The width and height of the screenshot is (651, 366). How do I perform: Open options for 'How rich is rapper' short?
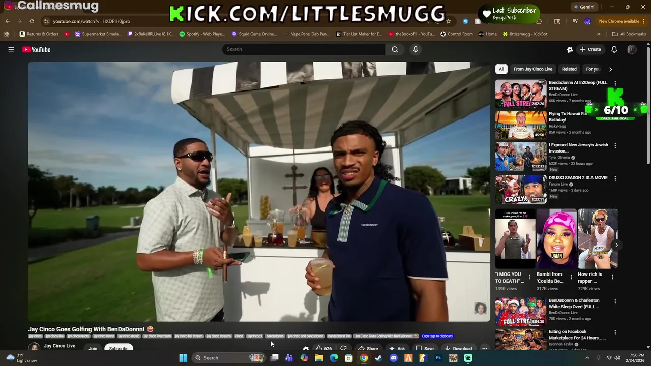pyautogui.click(x=612, y=277)
